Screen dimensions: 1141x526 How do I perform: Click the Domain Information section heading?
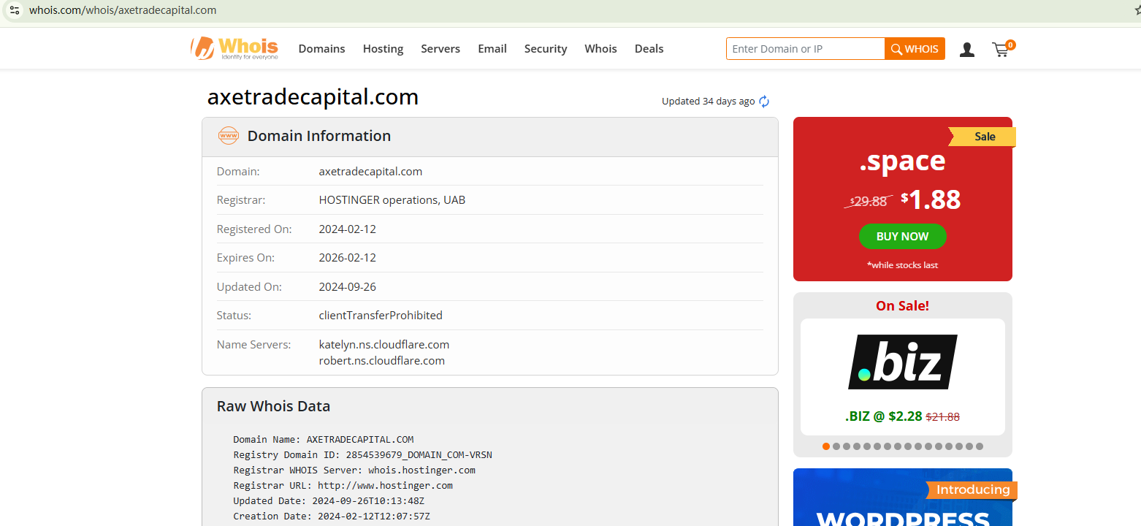(319, 136)
